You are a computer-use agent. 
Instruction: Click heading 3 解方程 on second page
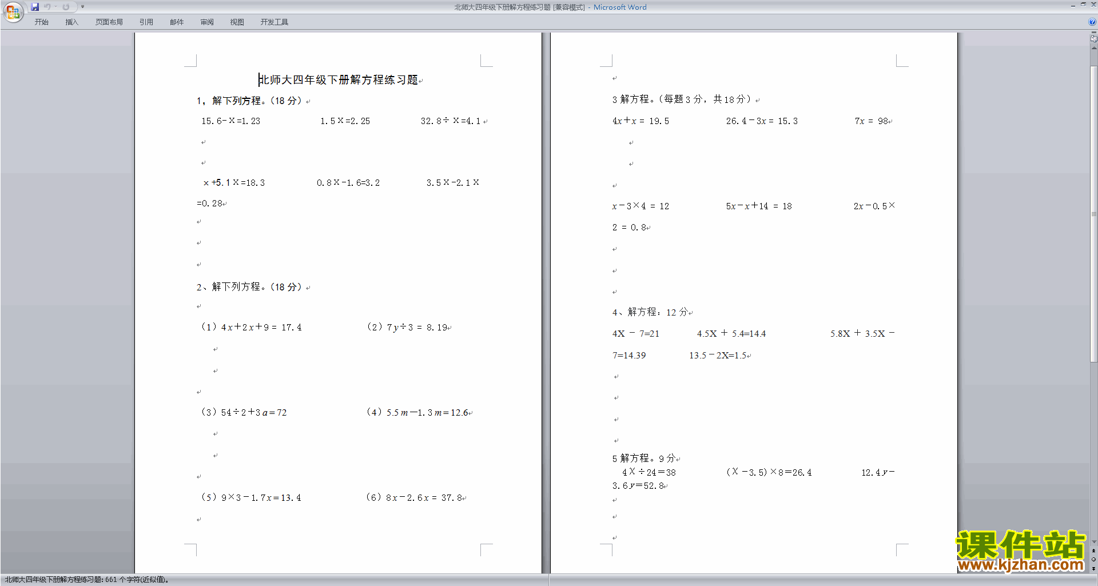click(x=683, y=99)
